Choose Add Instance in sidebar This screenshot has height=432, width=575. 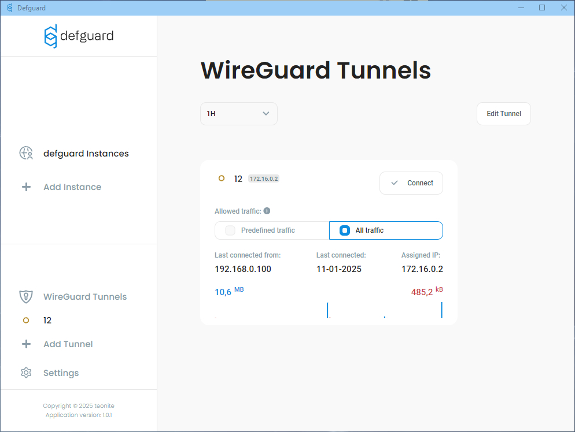pyautogui.click(x=72, y=187)
